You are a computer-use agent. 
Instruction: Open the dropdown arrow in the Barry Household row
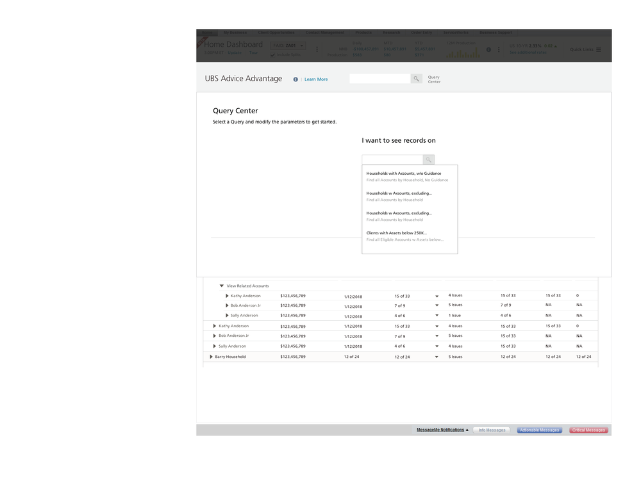437,357
